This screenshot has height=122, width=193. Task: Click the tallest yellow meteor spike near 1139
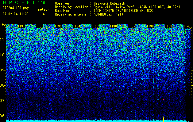(x=163, y=119)
